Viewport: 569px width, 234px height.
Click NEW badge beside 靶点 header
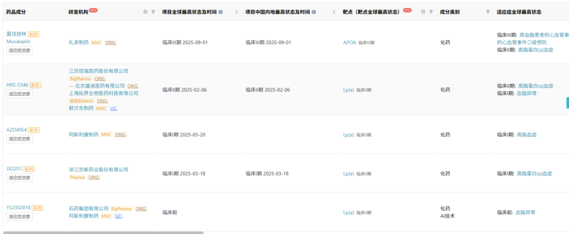[407, 10]
